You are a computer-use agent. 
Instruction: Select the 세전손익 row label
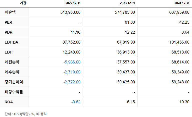click(x=12, y=62)
